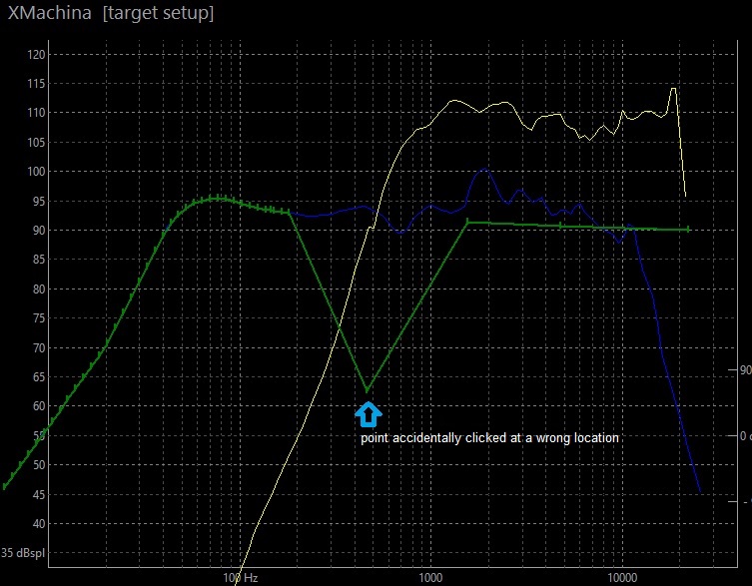Click the 105 level axis label
752x586 pixels.
[36, 143]
